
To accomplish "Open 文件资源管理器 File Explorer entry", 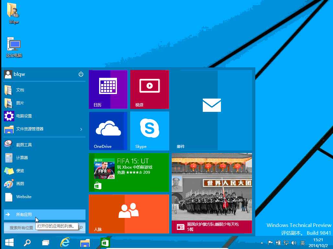I will (x=40, y=129).
